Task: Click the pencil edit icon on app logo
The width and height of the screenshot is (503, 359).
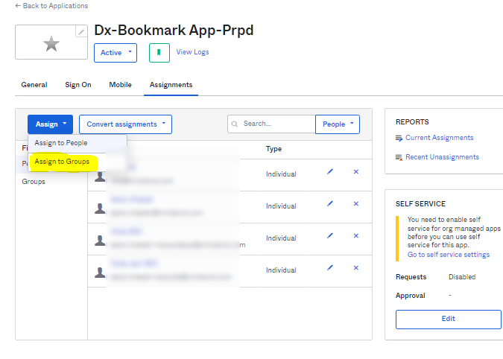Action: pyautogui.click(x=81, y=32)
